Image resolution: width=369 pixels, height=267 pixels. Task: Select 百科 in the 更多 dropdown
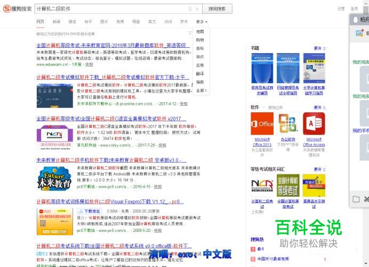click(200, 48)
